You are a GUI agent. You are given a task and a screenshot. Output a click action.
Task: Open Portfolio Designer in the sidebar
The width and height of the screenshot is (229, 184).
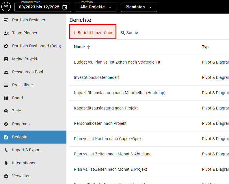pyautogui.click(x=33, y=20)
